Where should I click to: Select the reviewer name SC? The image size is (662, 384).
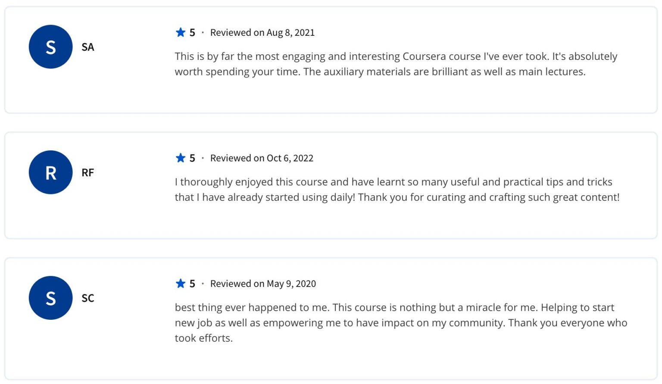pos(88,298)
